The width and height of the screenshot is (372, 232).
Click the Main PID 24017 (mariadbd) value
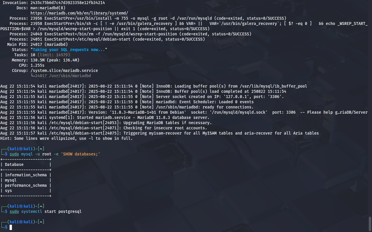[49, 44]
